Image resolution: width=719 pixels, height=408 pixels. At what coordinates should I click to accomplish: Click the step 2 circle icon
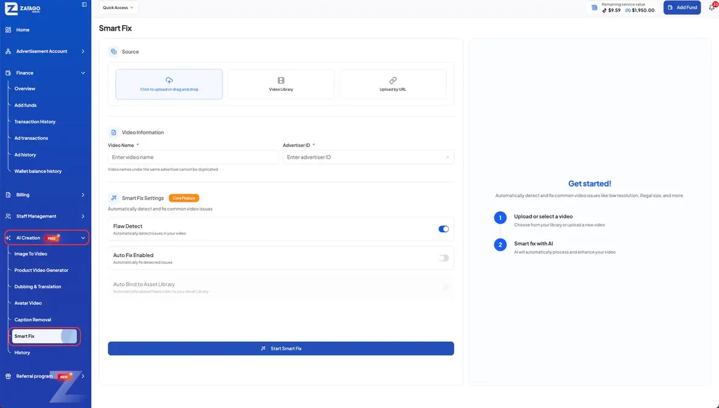point(500,245)
